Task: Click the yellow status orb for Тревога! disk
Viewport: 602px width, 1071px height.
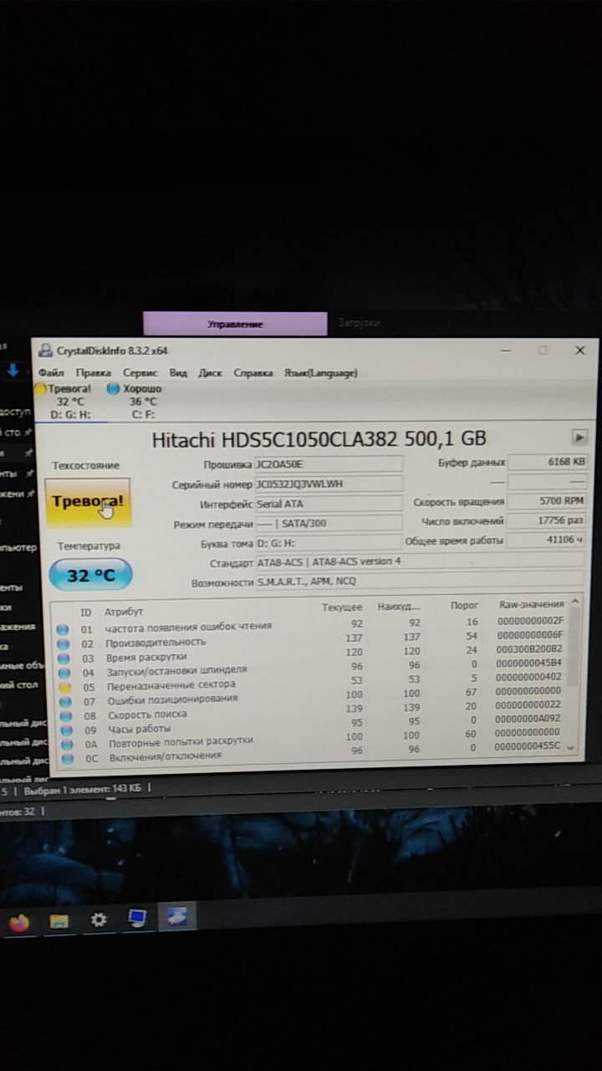Action: click(41, 389)
